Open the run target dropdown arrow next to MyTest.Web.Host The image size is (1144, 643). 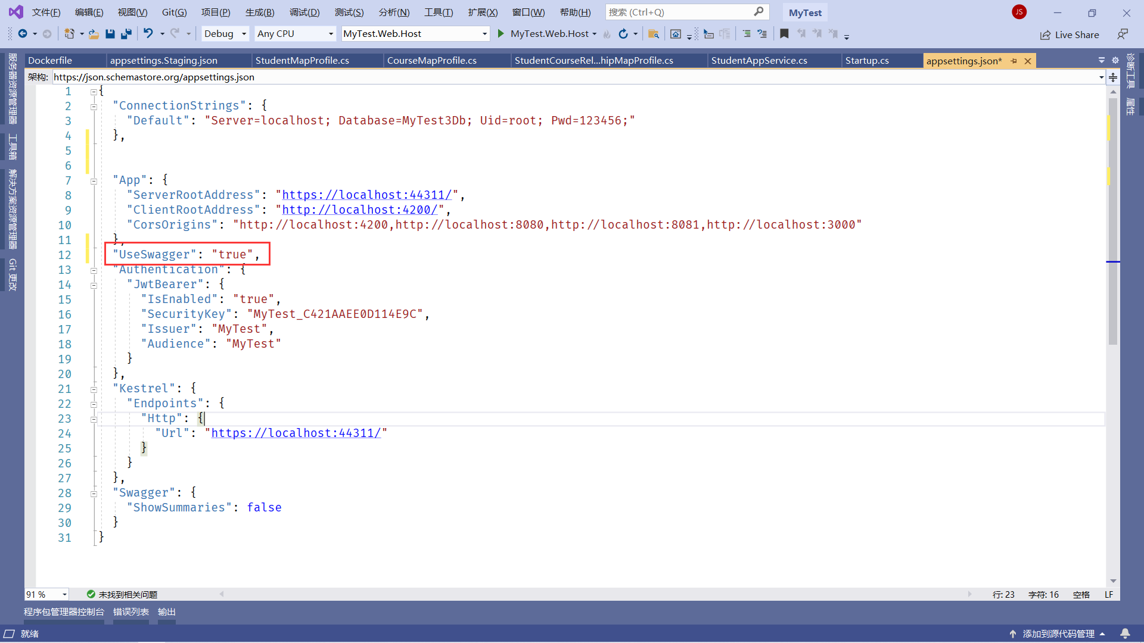(x=594, y=34)
